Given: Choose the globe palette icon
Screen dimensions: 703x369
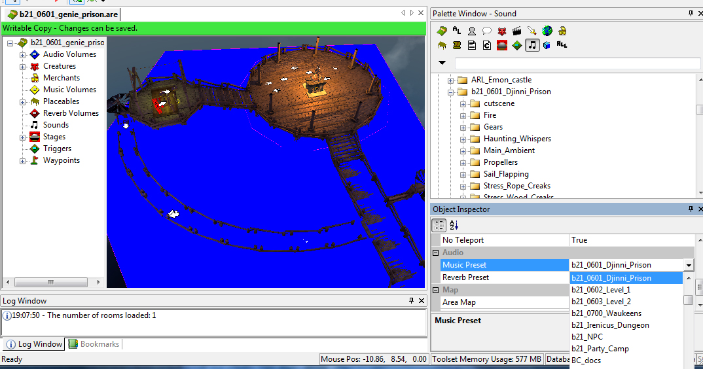Looking at the screenshot, I should pos(547,31).
